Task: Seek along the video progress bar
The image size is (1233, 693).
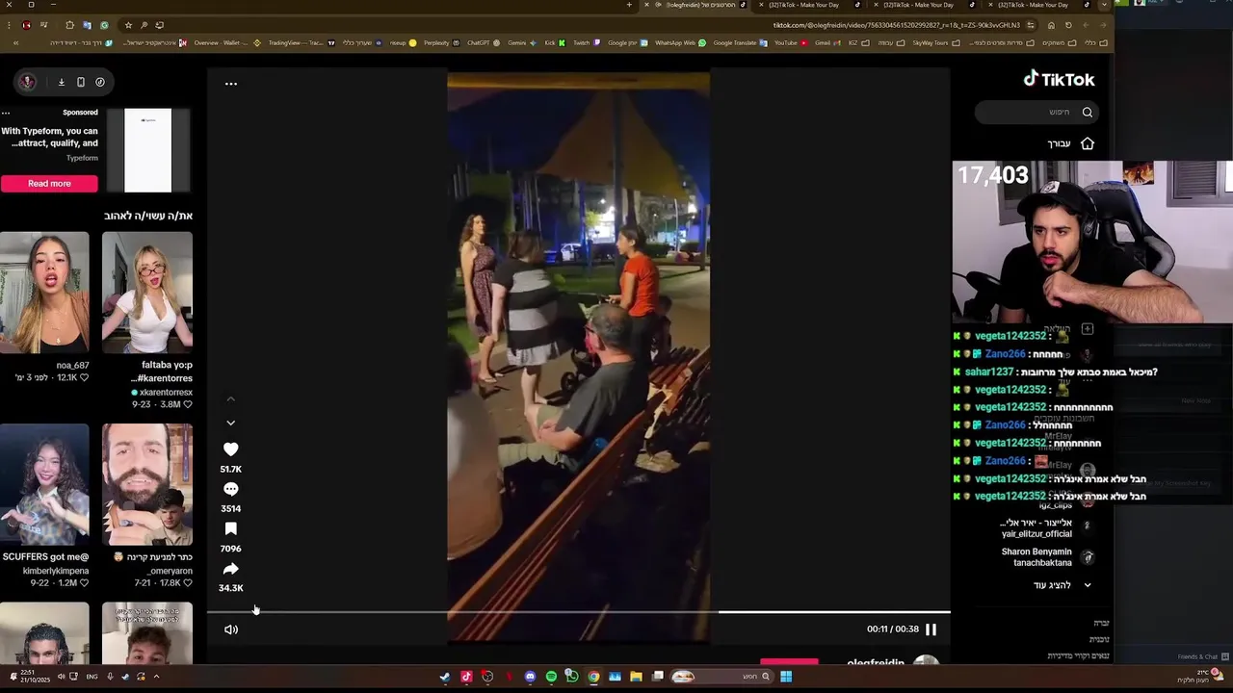Action: pyautogui.click(x=578, y=611)
